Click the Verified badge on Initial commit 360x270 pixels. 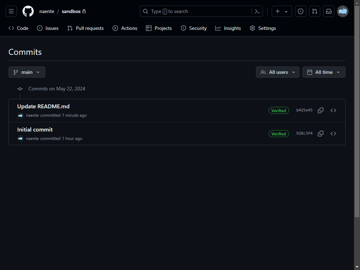tap(278, 134)
